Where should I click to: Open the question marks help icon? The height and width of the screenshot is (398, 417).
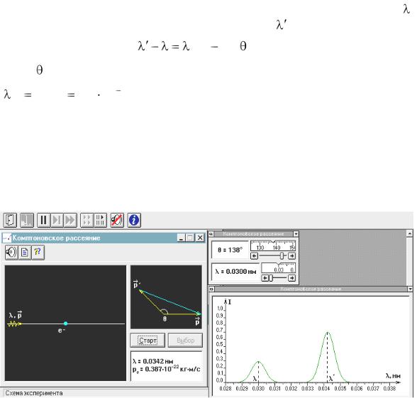[38, 252]
